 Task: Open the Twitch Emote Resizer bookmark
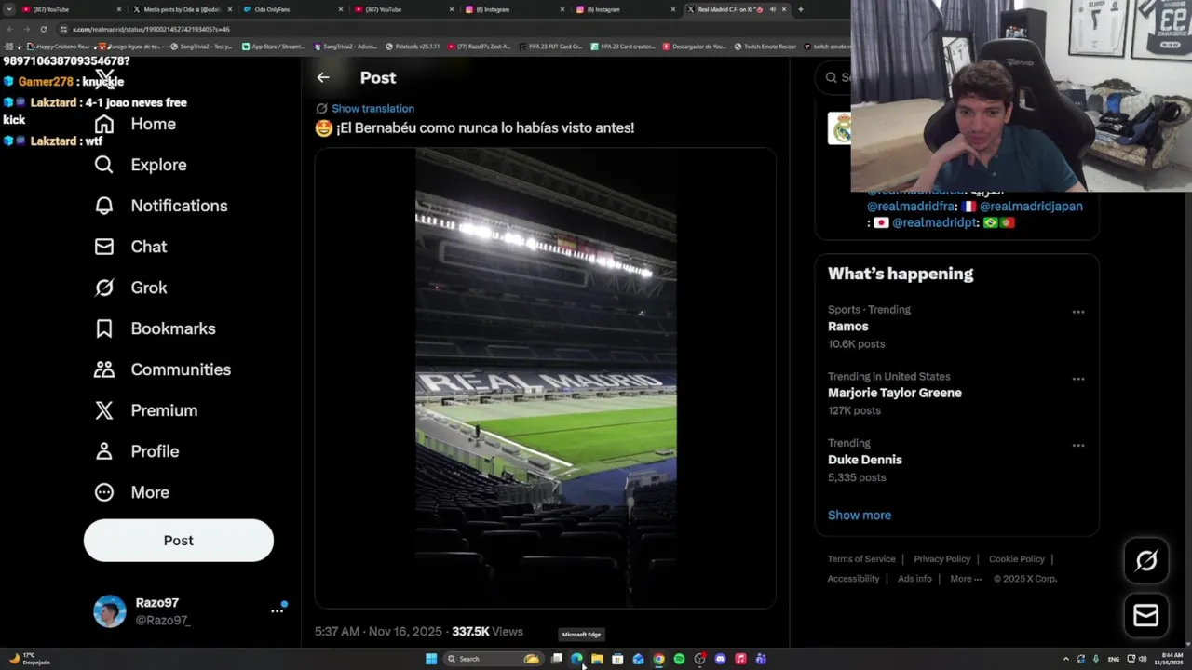[x=765, y=46]
